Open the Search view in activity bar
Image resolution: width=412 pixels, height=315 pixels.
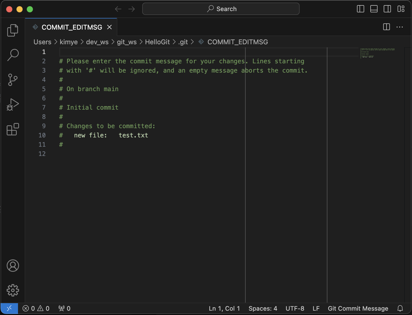point(13,55)
